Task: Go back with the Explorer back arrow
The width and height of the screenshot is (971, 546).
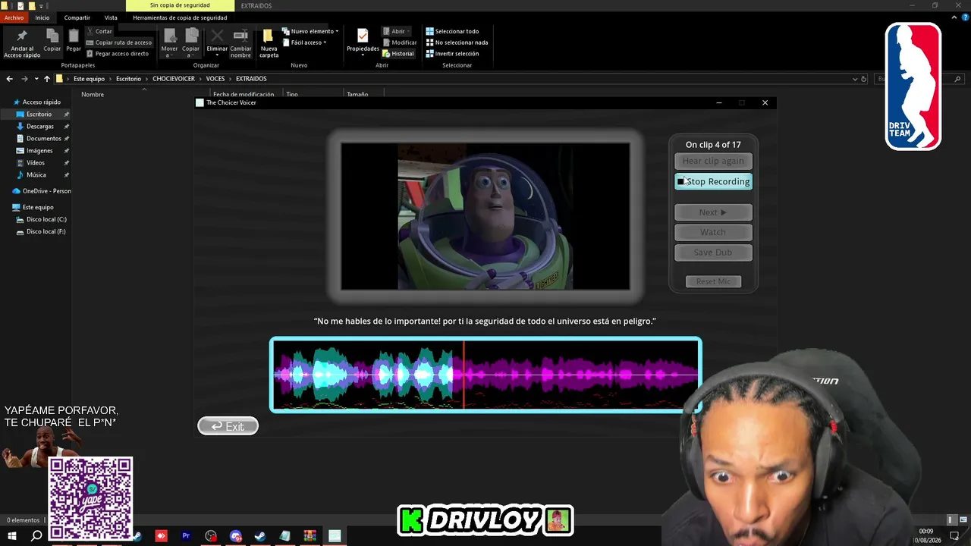Action: (x=9, y=79)
